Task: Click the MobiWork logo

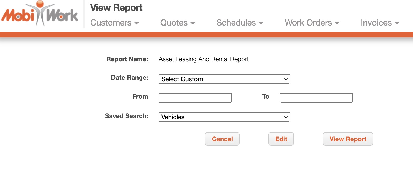Action: (40, 14)
